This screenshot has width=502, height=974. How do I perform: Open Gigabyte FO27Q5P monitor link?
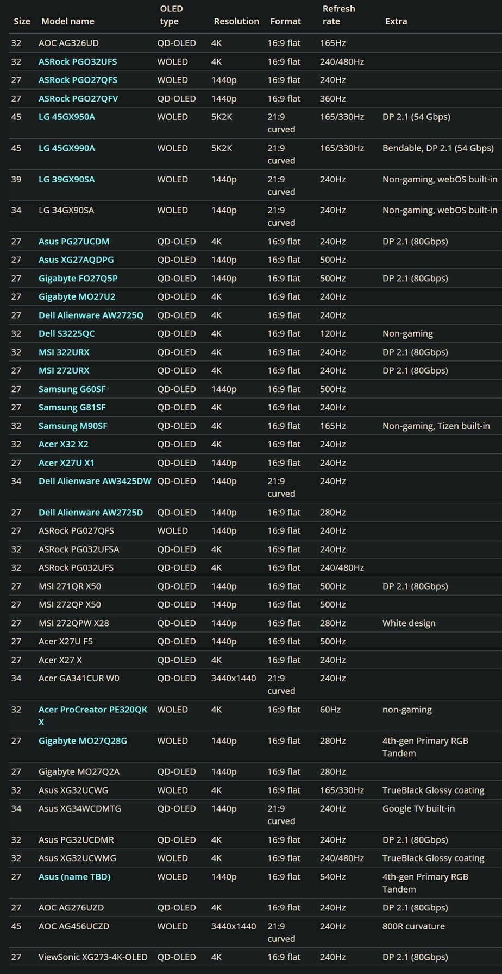coord(78,279)
